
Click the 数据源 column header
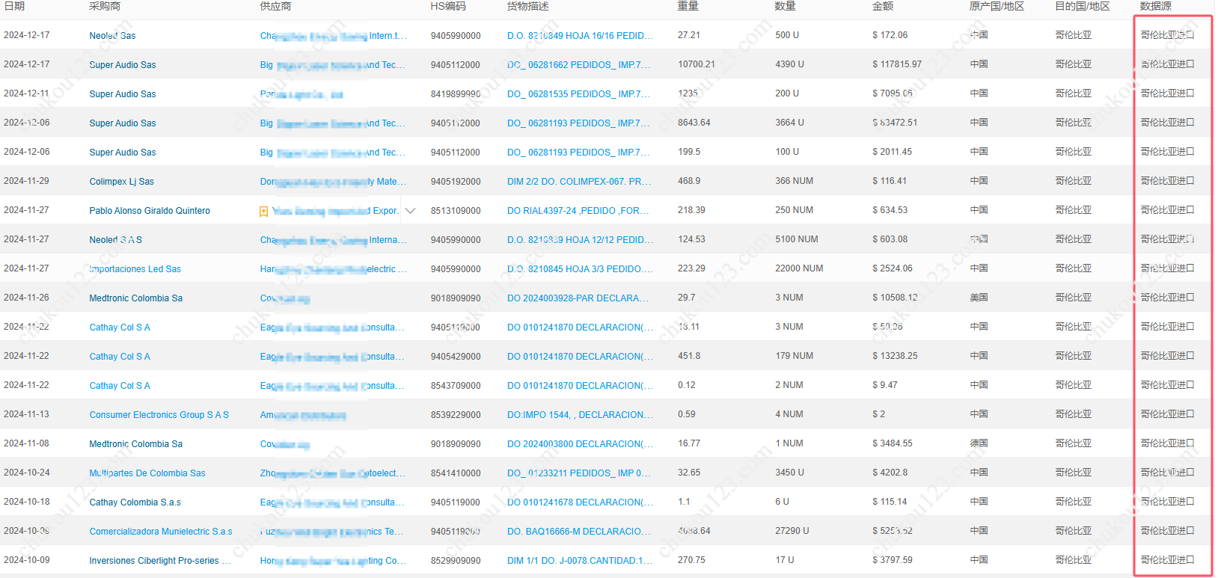pyautogui.click(x=1156, y=6)
